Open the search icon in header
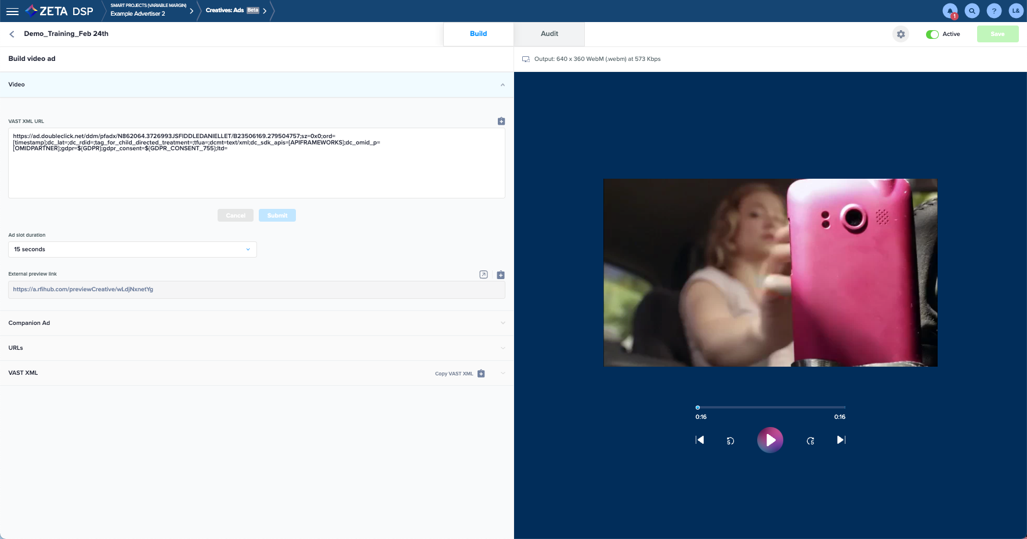The image size is (1027, 539). (972, 11)
